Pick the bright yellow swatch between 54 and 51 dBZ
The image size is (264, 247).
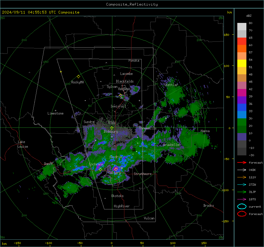click(x=242, y=63)
